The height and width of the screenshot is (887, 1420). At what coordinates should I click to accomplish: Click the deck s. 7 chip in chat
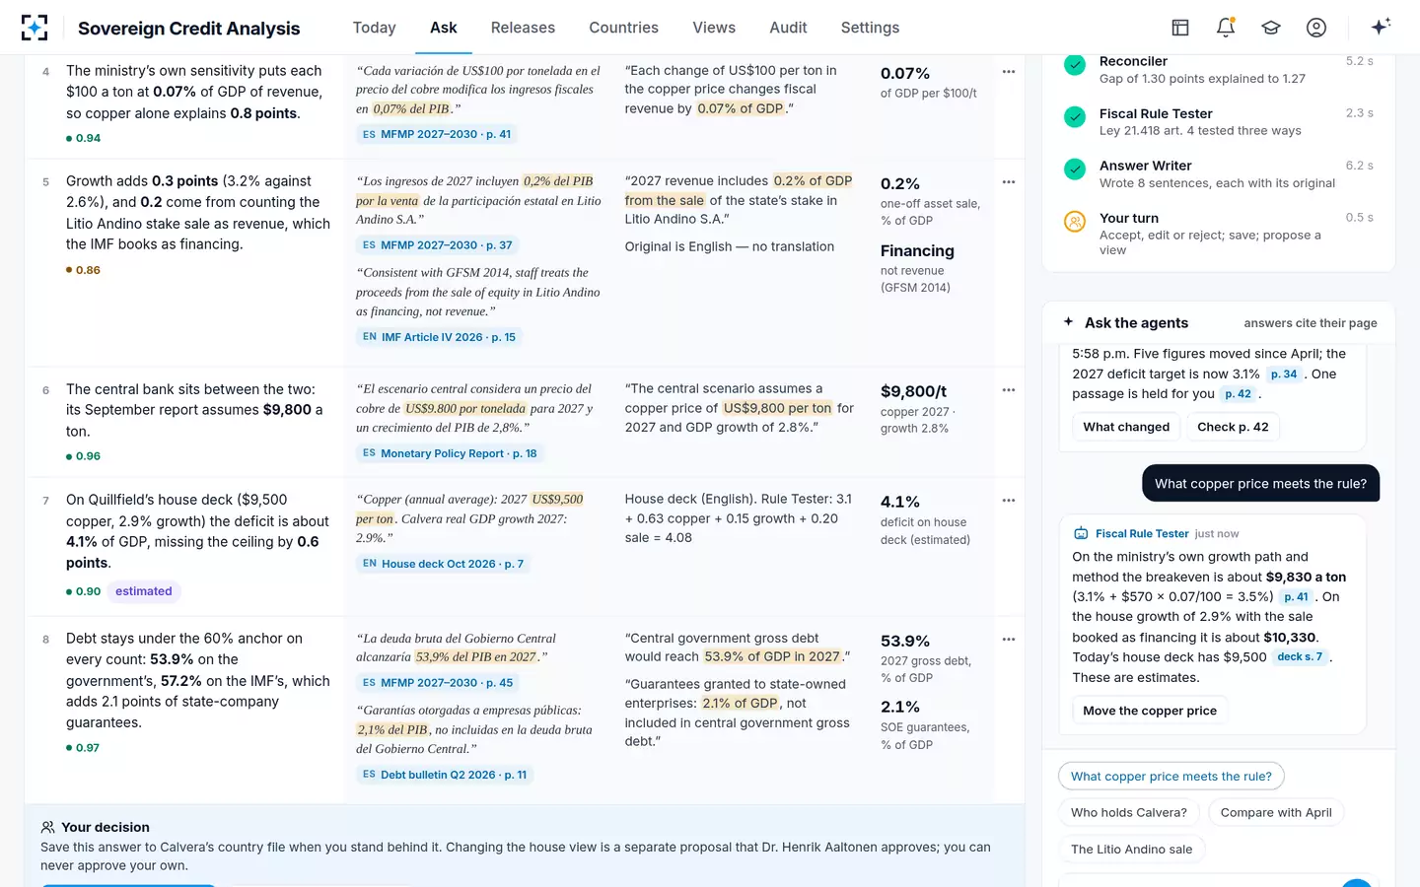(1300, 657)
